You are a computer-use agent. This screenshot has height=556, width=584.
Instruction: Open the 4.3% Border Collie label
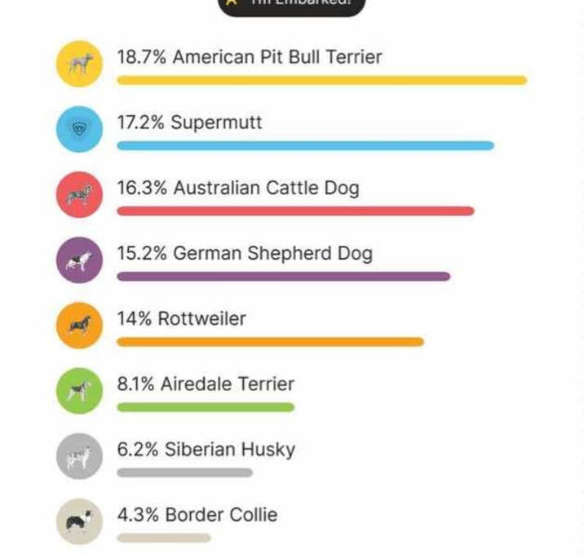(197, 515)
